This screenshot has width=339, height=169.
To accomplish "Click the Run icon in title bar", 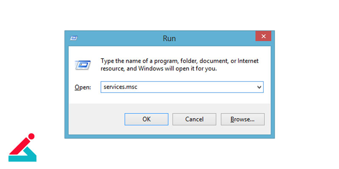I will pyautogui.click(x=74, y=38).
